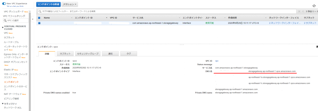Open マネージドプレフィックスリスト in sidebar
The image size is (318, 111).
coord(16,76)
